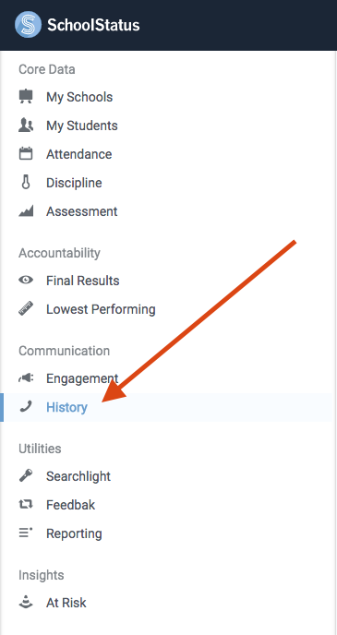Click the Feedbak retweet arrows icon

tap(26, 505)
